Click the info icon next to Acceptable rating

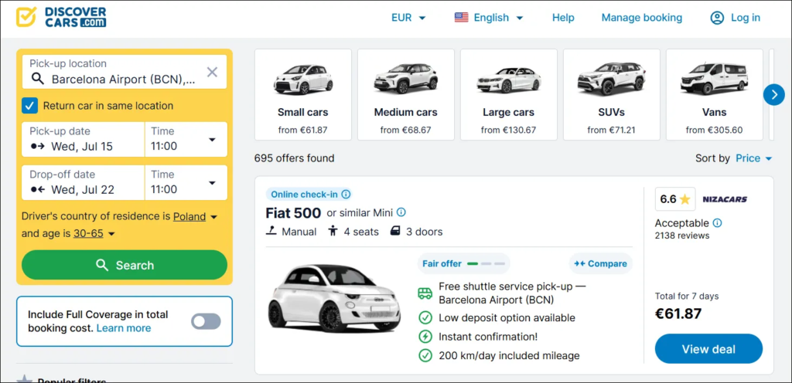point(717,222)
